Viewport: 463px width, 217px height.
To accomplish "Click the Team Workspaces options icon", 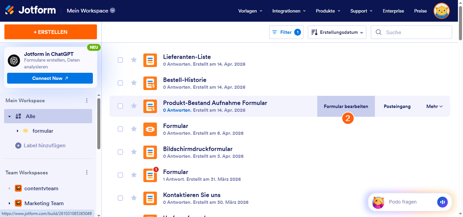I will (87, 172).
